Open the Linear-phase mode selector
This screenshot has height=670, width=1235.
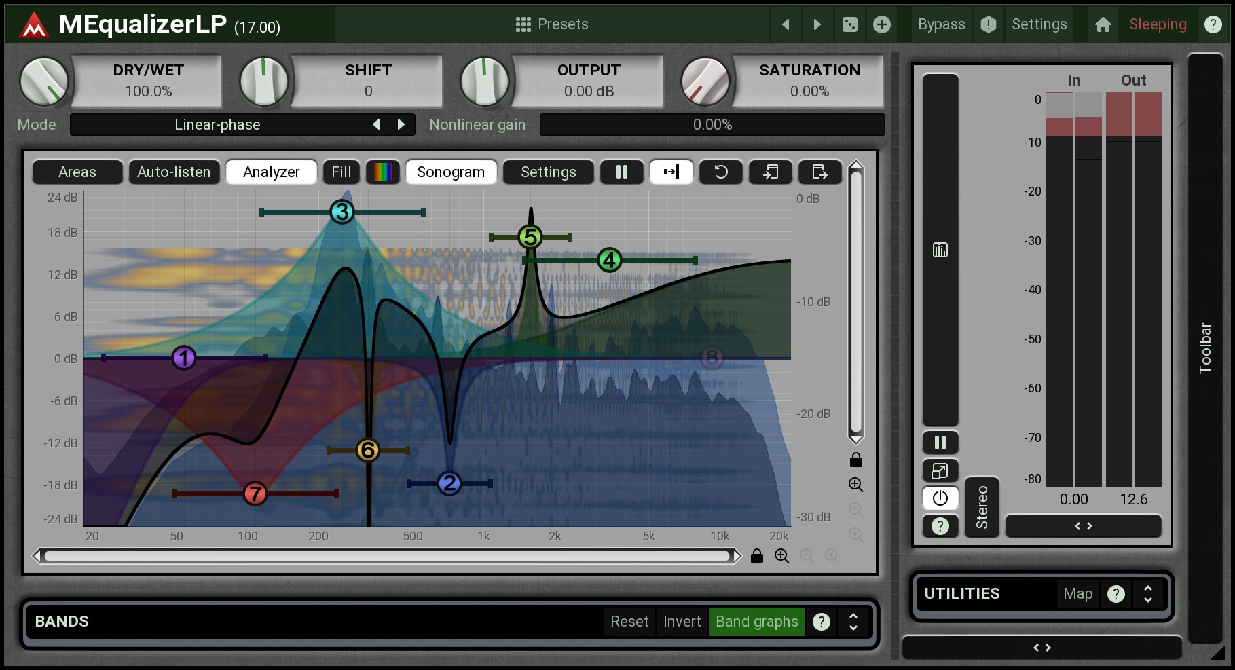217,125
